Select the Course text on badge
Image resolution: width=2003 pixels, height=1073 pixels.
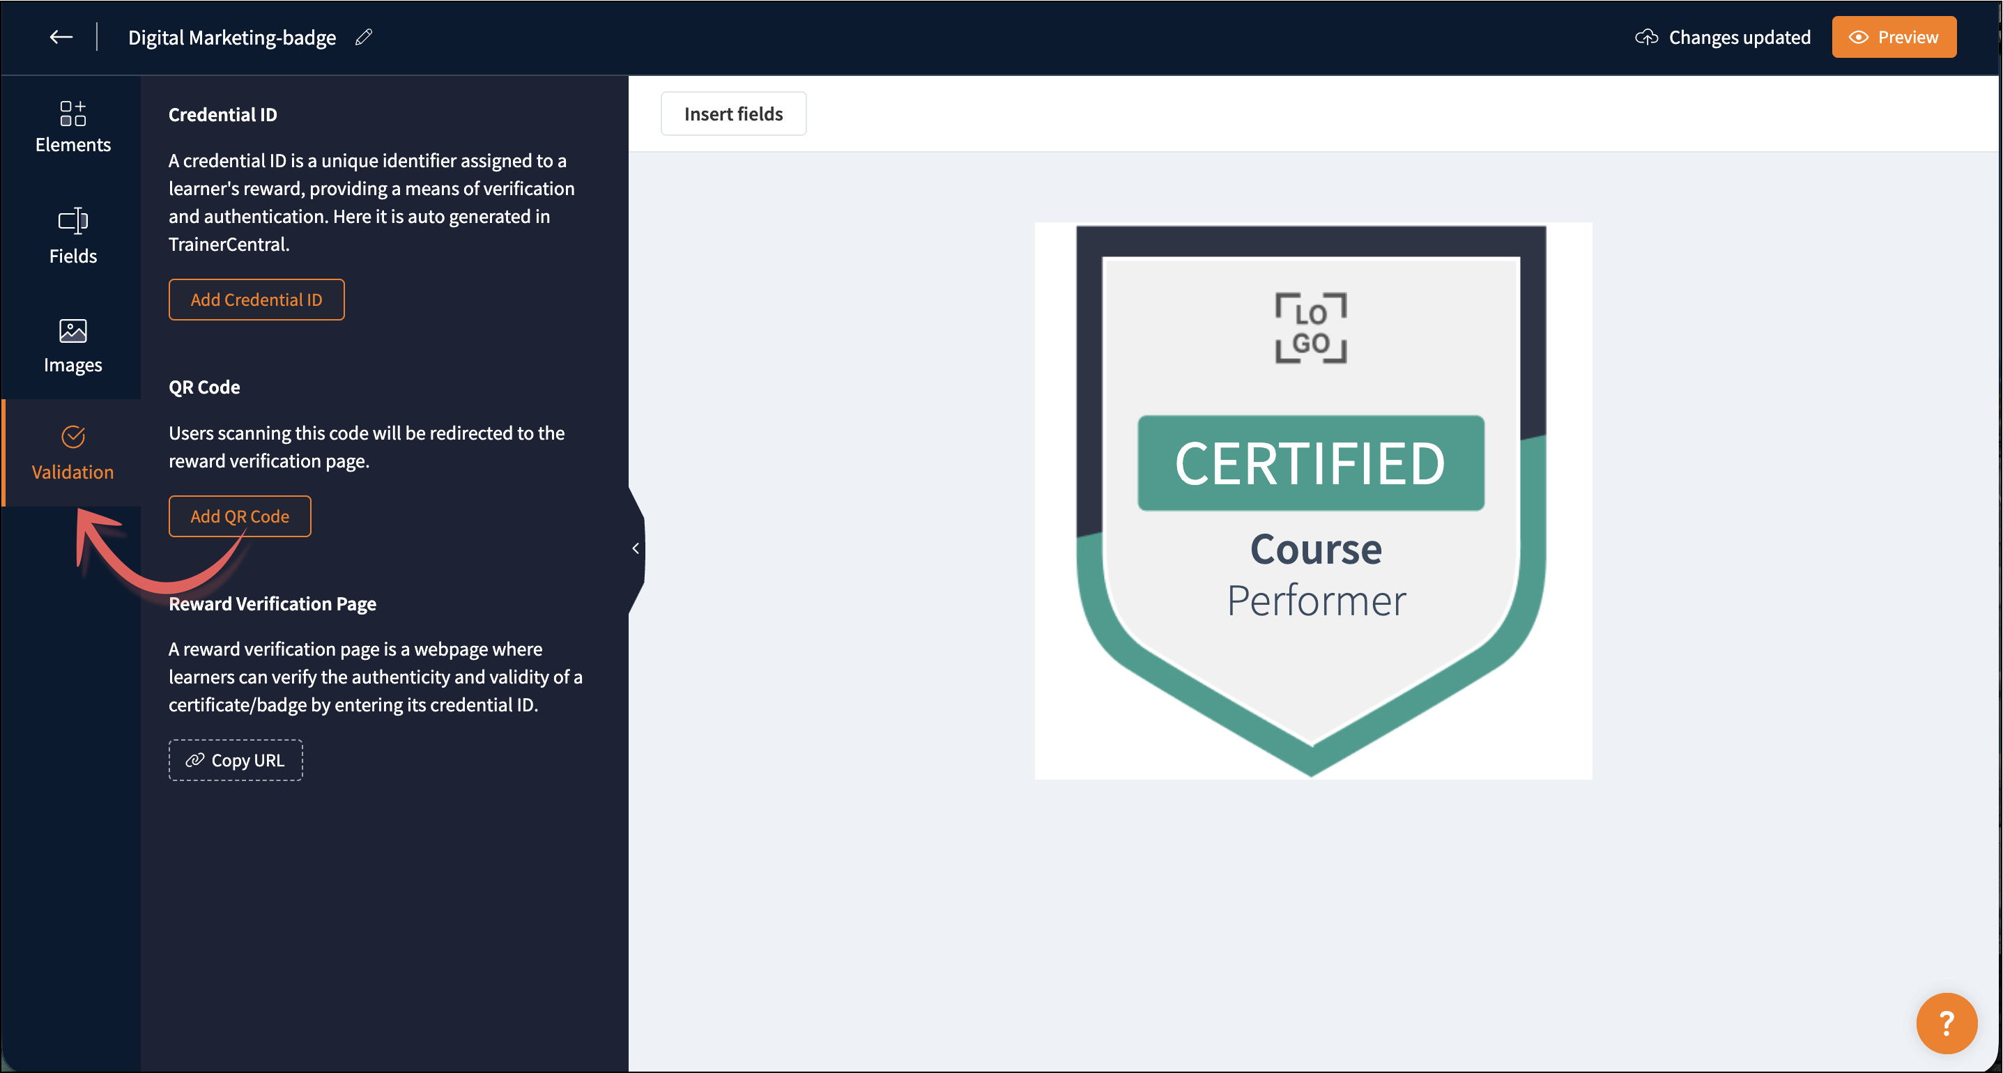(1316, 549)
